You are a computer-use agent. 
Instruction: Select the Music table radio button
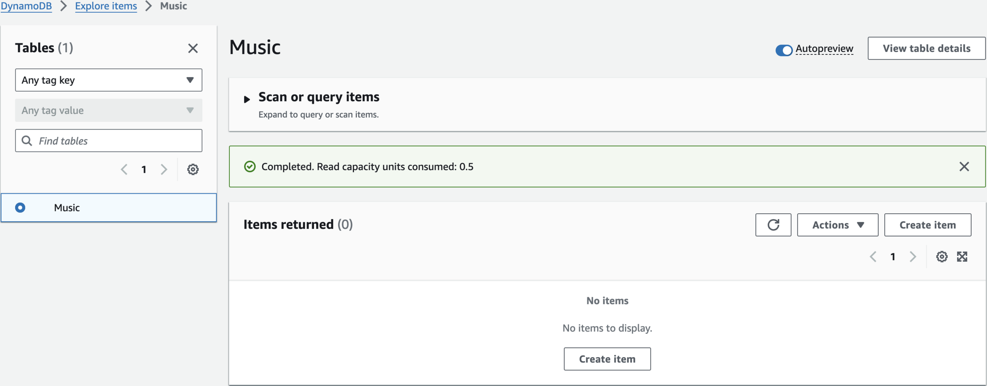(x=20, y=208)
